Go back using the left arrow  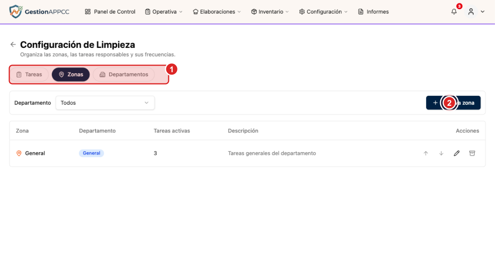click(13, 44)
